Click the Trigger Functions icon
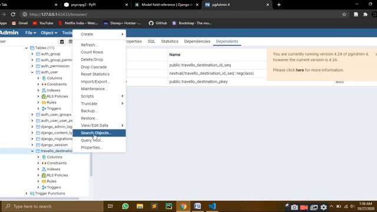 [x=32, y=193]
